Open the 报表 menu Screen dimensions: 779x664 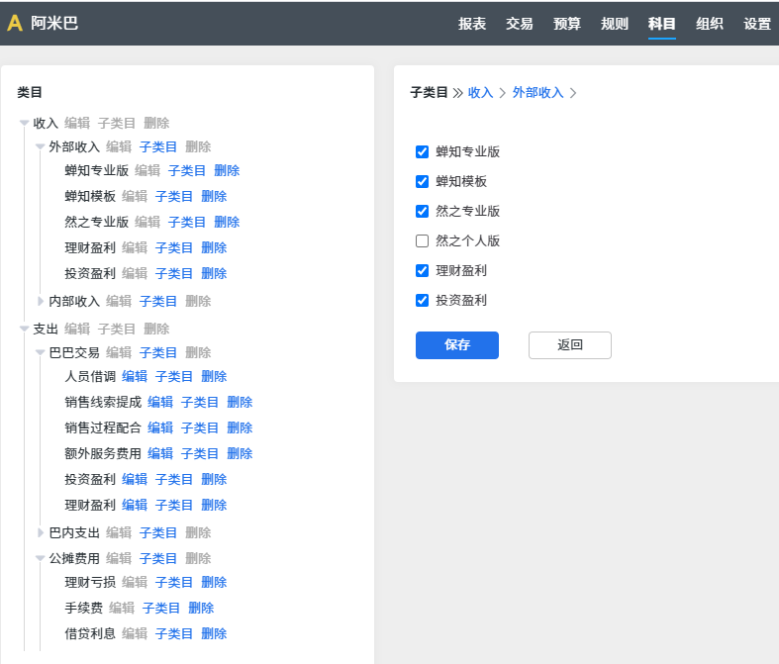(x=471, y=24)
